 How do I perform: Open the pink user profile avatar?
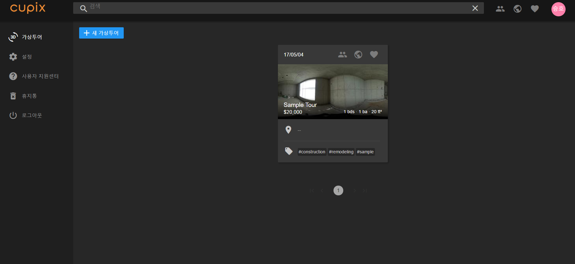coord(558,9)
